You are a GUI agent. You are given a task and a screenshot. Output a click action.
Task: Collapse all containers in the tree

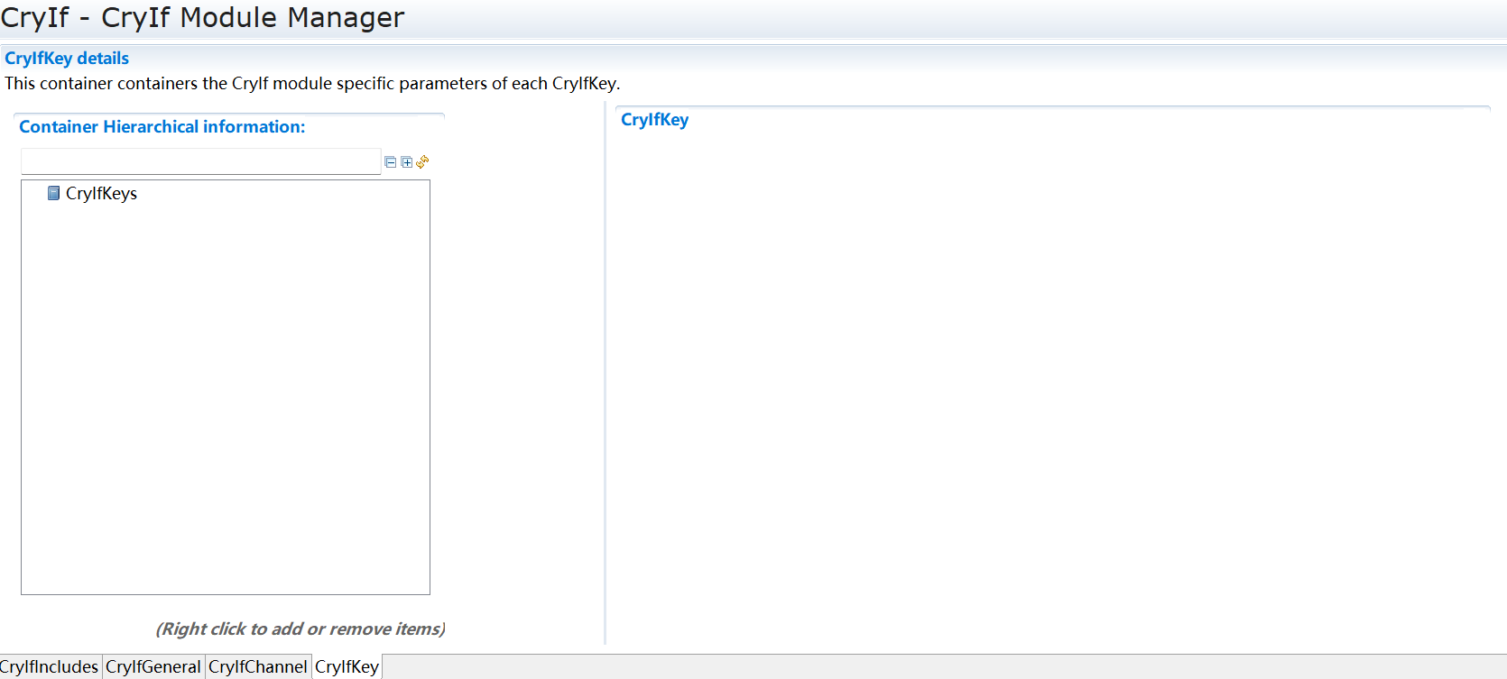point(390,162)
